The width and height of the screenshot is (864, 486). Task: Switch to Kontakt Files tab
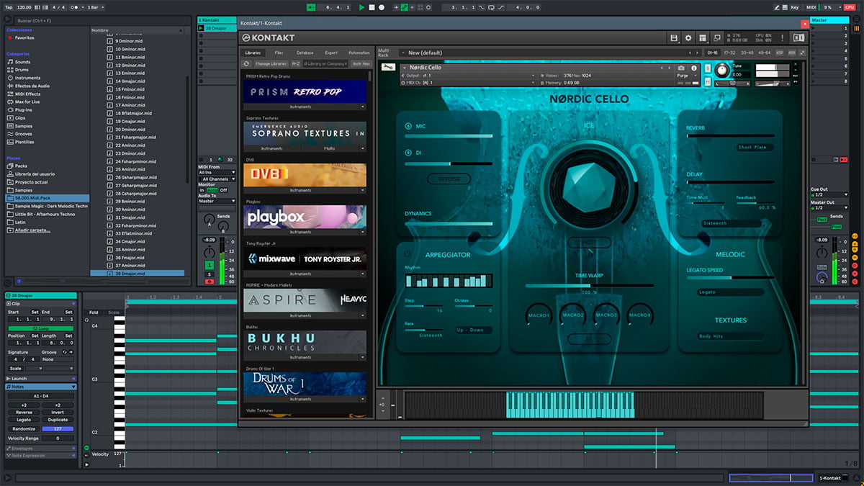point(279,53)
